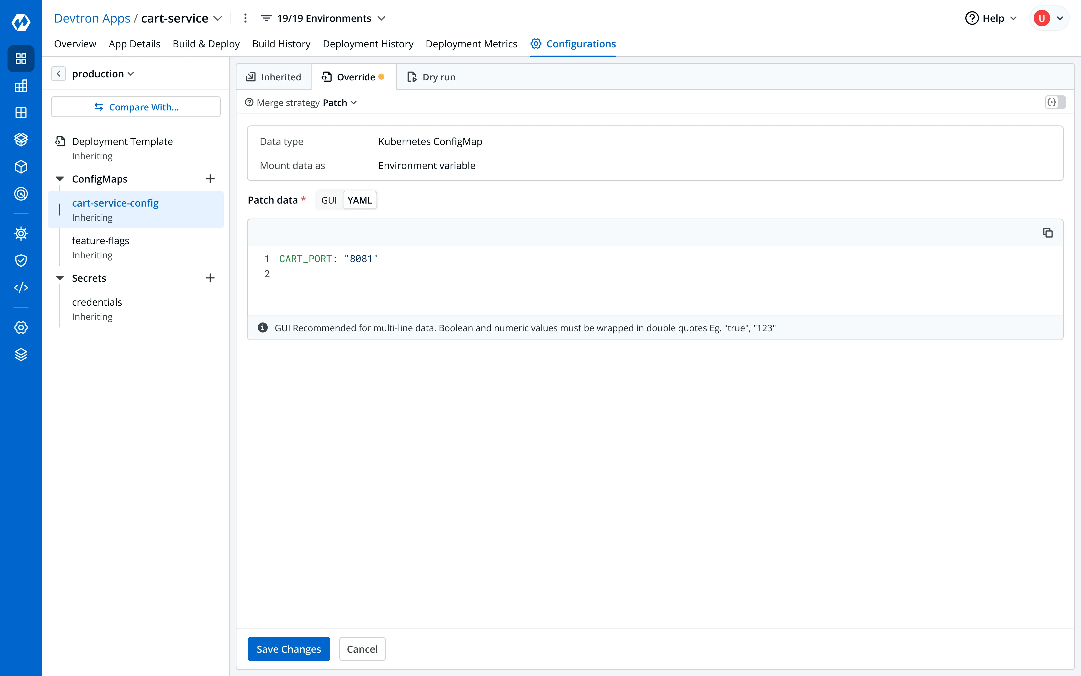Viewport: 1081px width, 676px height.
Task: Click the Environment variable mount value
Action: [427, 165]
